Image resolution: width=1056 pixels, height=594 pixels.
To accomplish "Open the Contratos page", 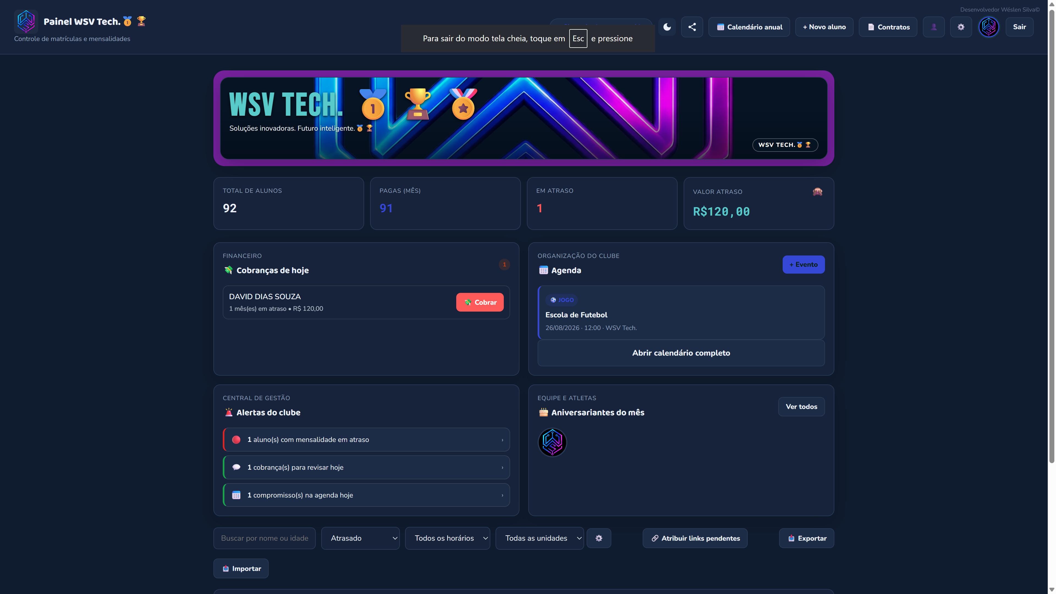I will click(888, 27).
